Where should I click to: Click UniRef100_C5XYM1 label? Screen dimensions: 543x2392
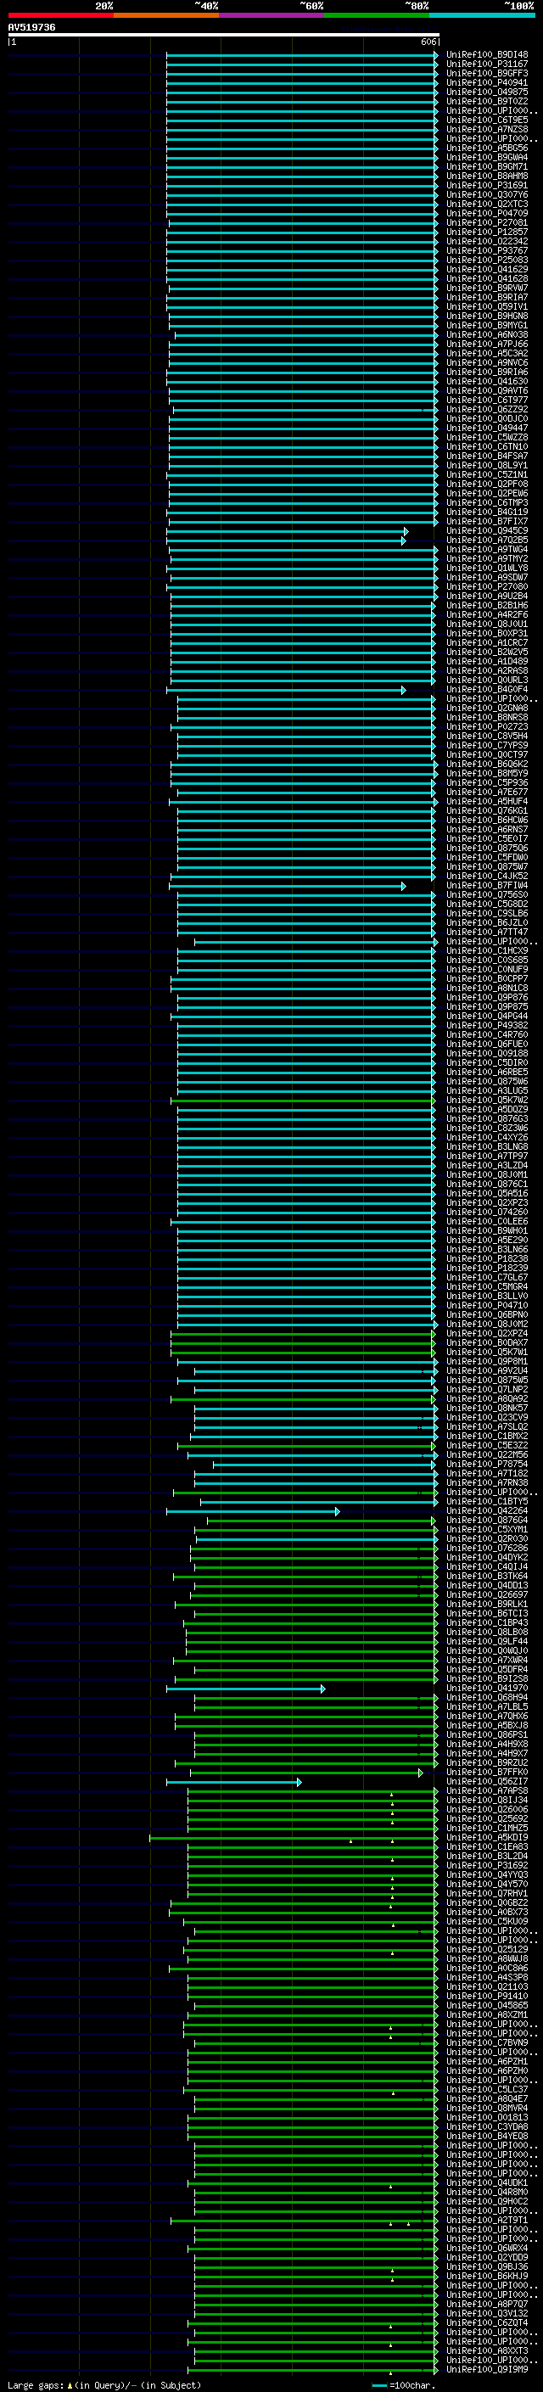pos(487,1530)
